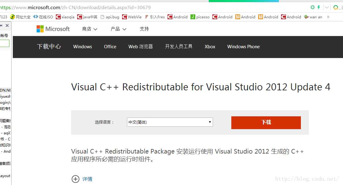Click the green refresh icon in address bar

point(312,7)
